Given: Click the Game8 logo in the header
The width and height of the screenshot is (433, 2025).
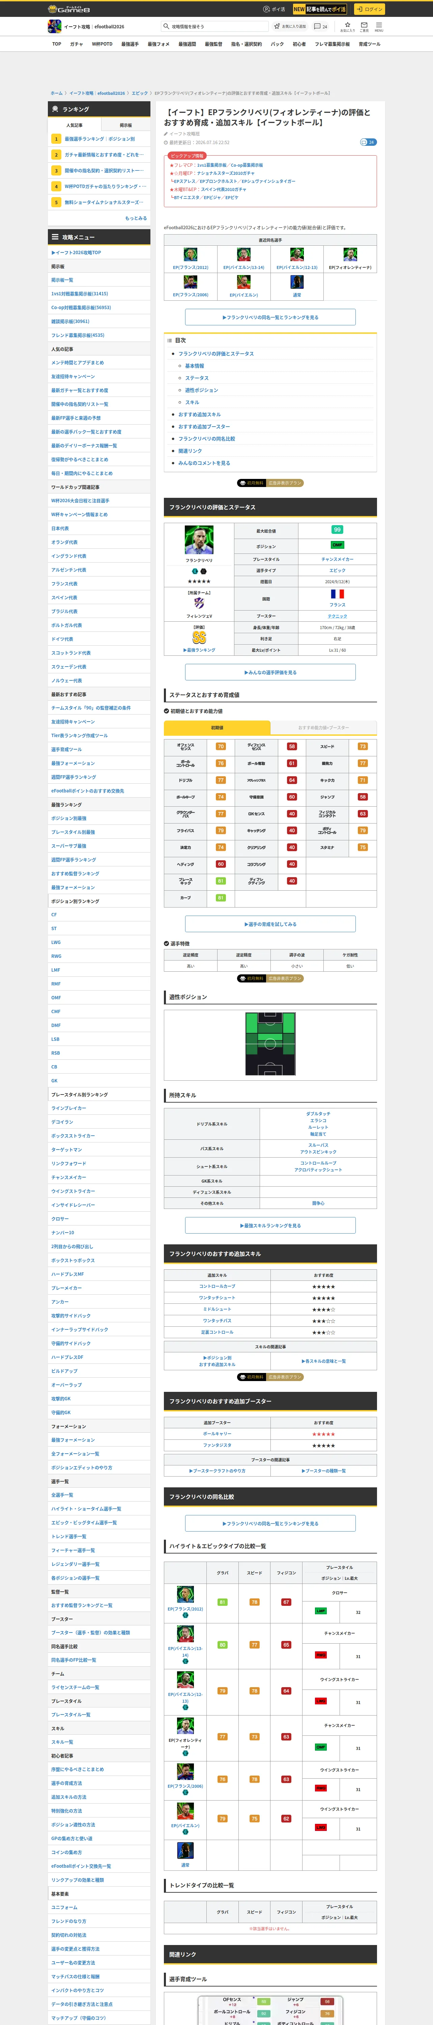Looking at the screenshot, I should tap(69, 9).
